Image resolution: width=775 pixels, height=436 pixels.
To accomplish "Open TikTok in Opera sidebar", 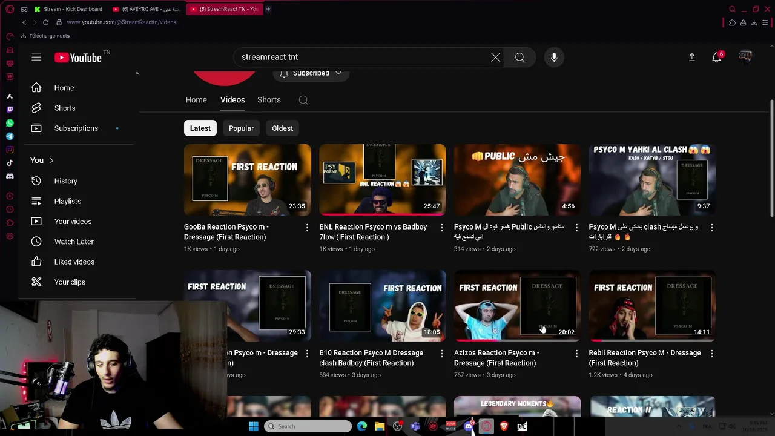I will coord(10,163).
